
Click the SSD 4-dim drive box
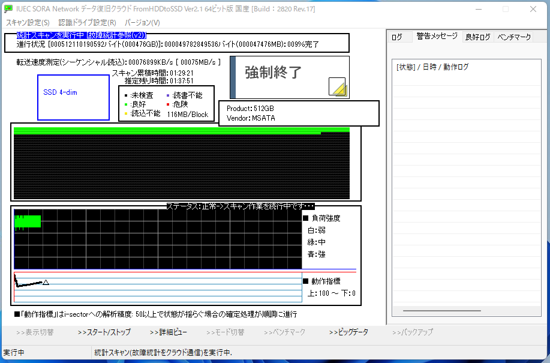click(x=73, y=98)
